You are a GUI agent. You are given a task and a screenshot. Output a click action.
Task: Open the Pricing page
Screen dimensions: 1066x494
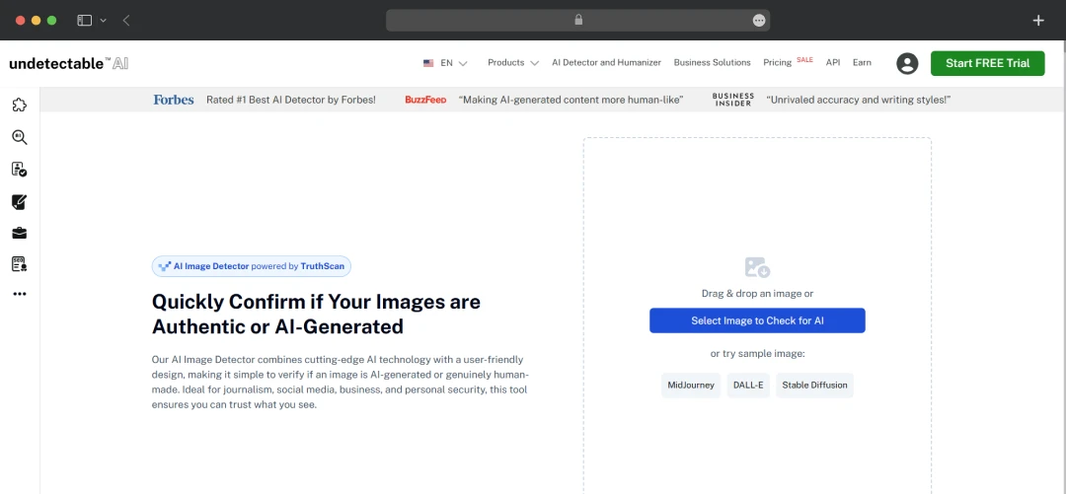(x=777, y=62)
